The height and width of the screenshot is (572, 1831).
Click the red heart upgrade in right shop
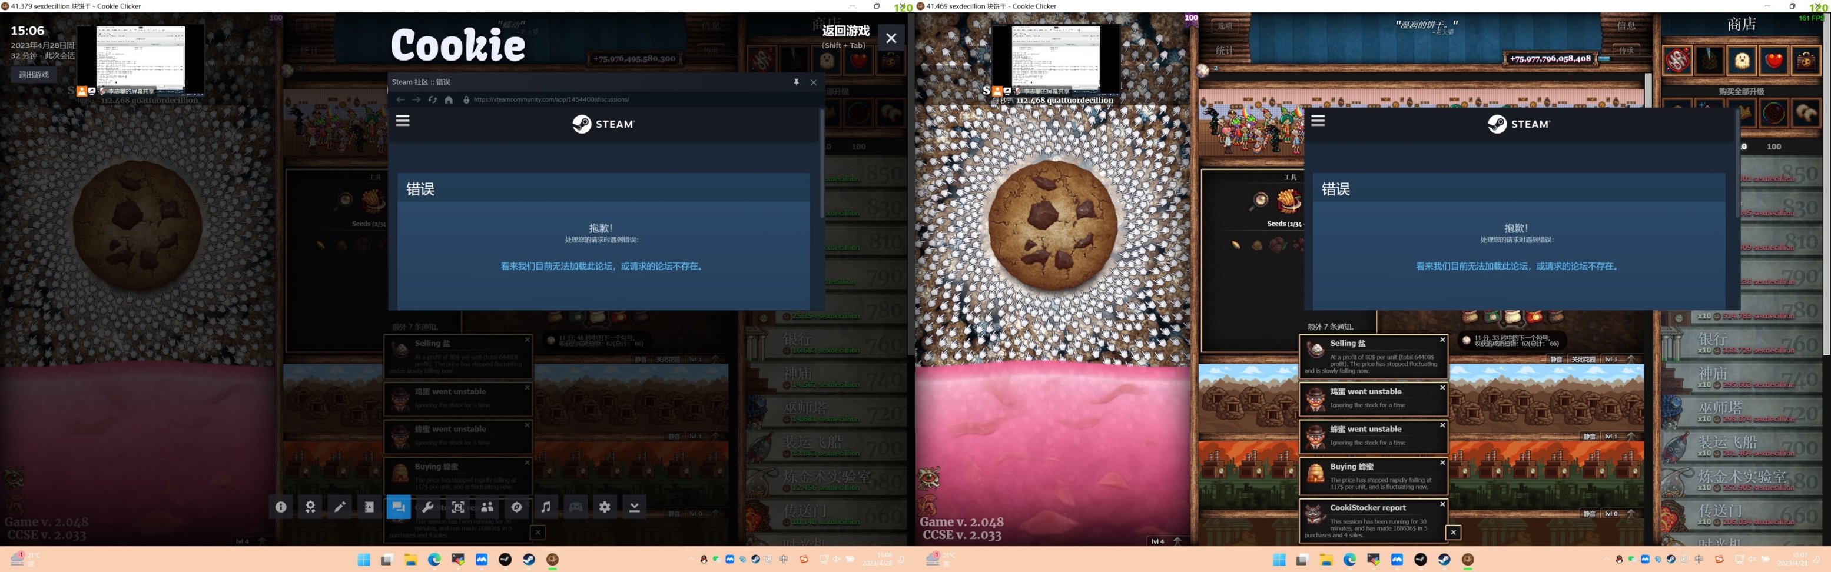click(1774, 61)
